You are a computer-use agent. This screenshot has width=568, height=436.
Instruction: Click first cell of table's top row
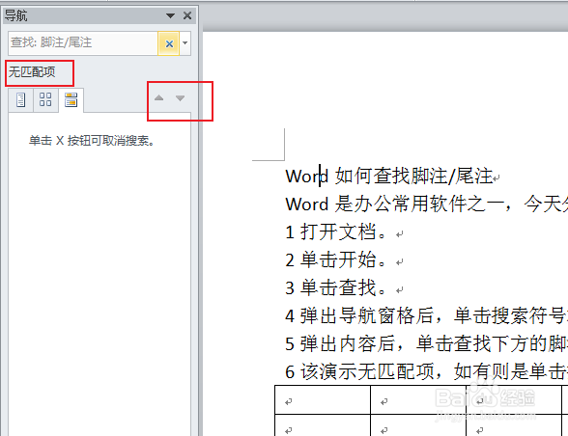323,399
